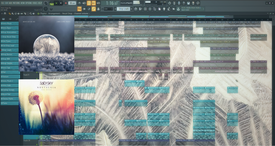Click the record button
The image size is (275, 146).
coord(66,3)
